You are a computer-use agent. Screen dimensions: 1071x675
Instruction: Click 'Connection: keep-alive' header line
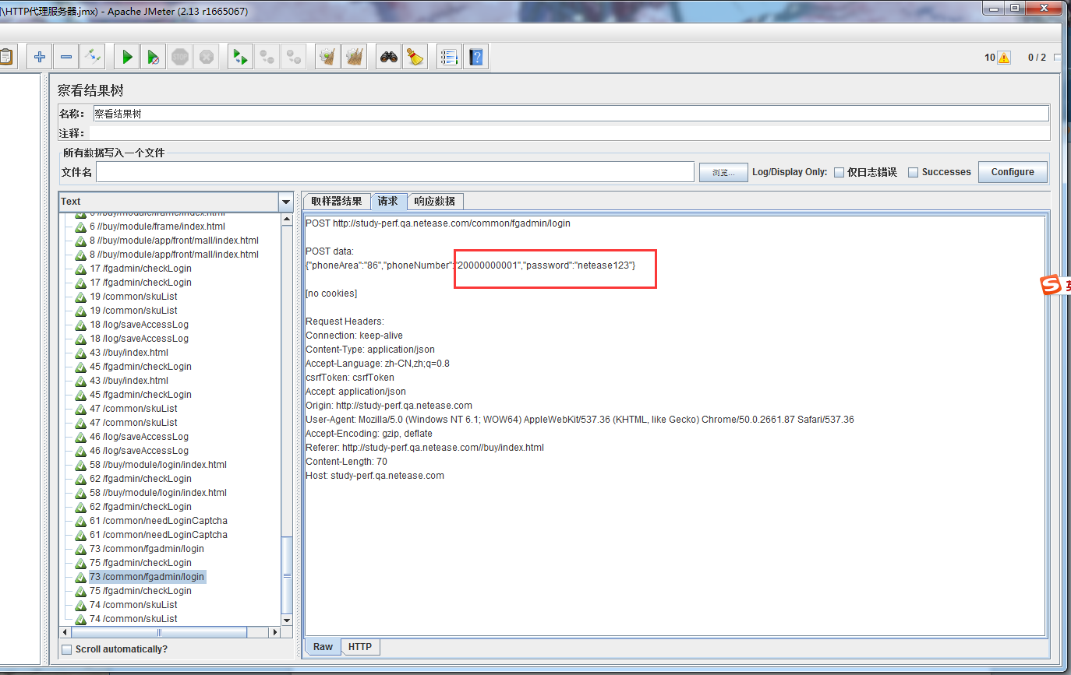[354, 336]
